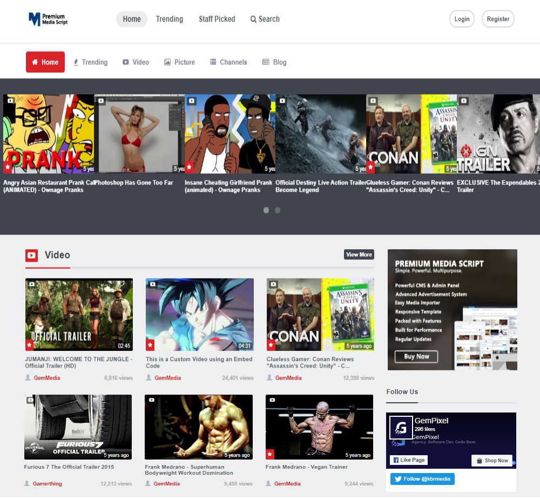Switch to Trending tab with flame icon
Image resolution: width=540 pixels, height=499 pixels.
pyautogui.click(x=91, y=62)
